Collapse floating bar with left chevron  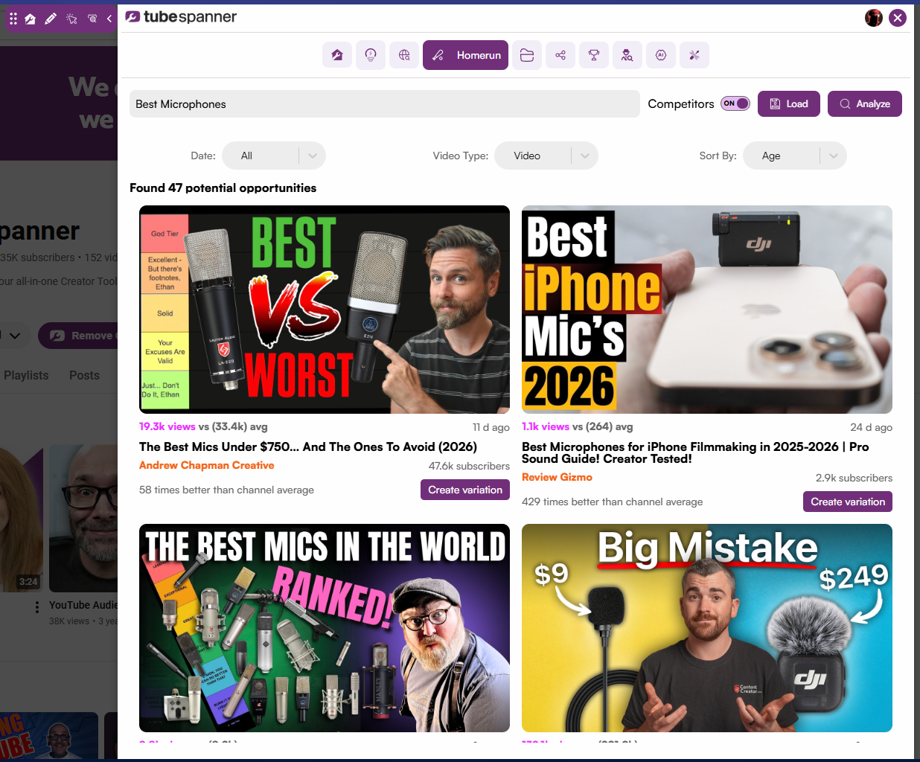(x=109, y=19)
